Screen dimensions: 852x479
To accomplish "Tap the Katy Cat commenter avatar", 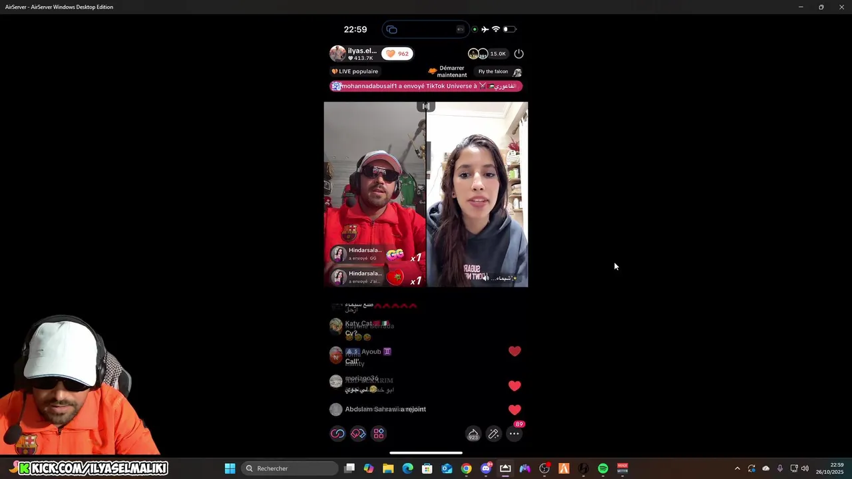I will pos(336,326).
